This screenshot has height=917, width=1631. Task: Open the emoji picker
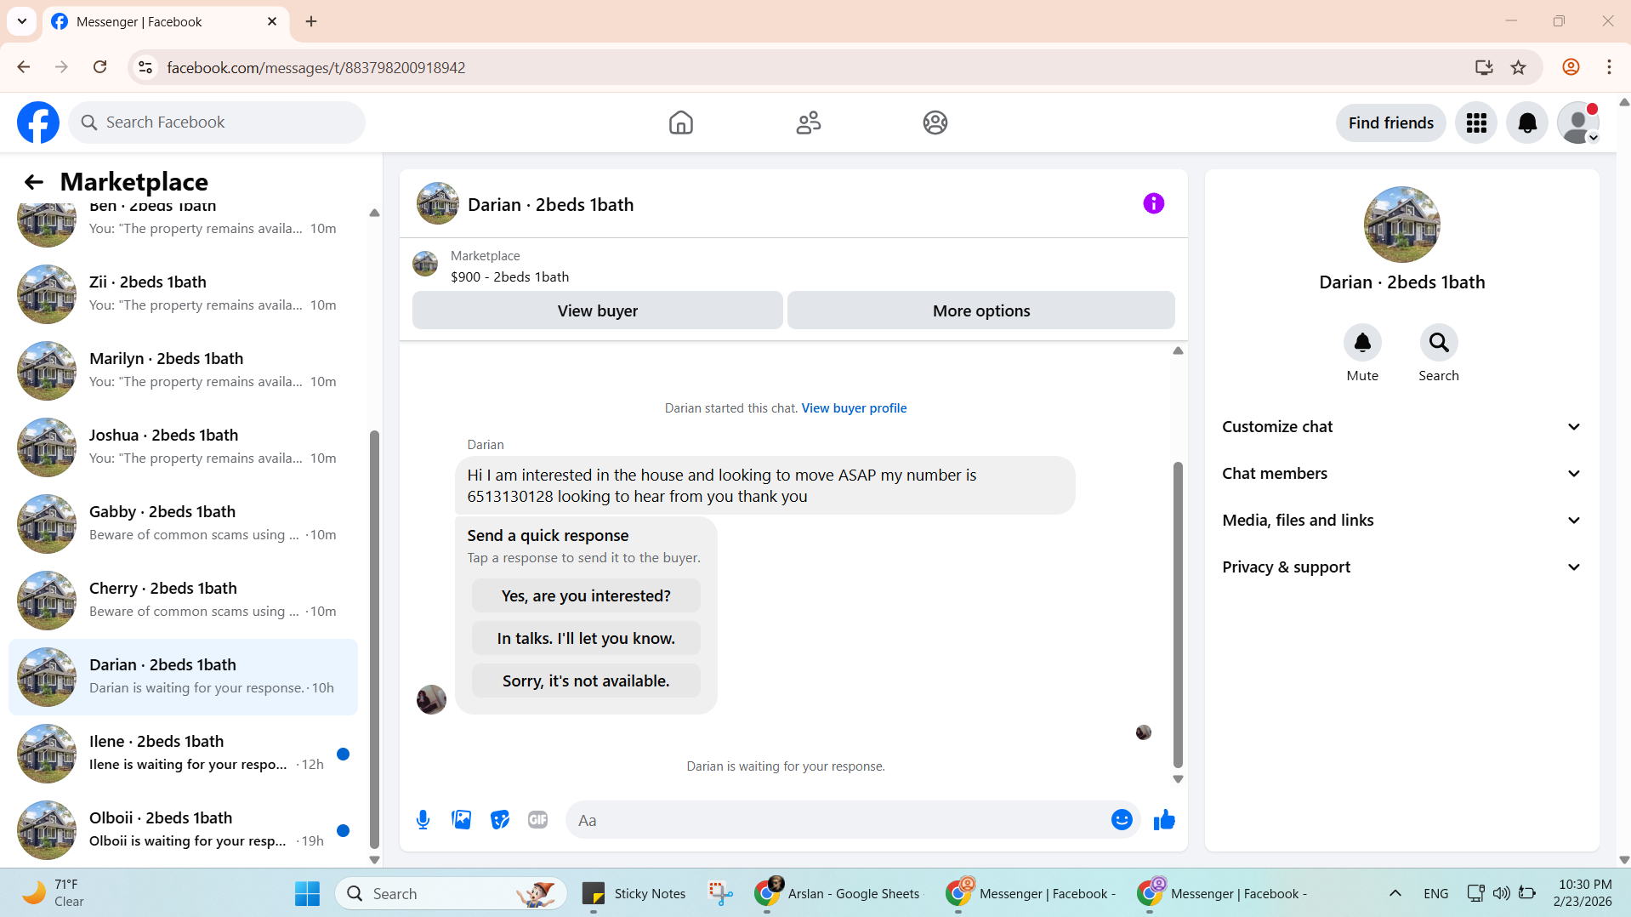coord(1122,820)
